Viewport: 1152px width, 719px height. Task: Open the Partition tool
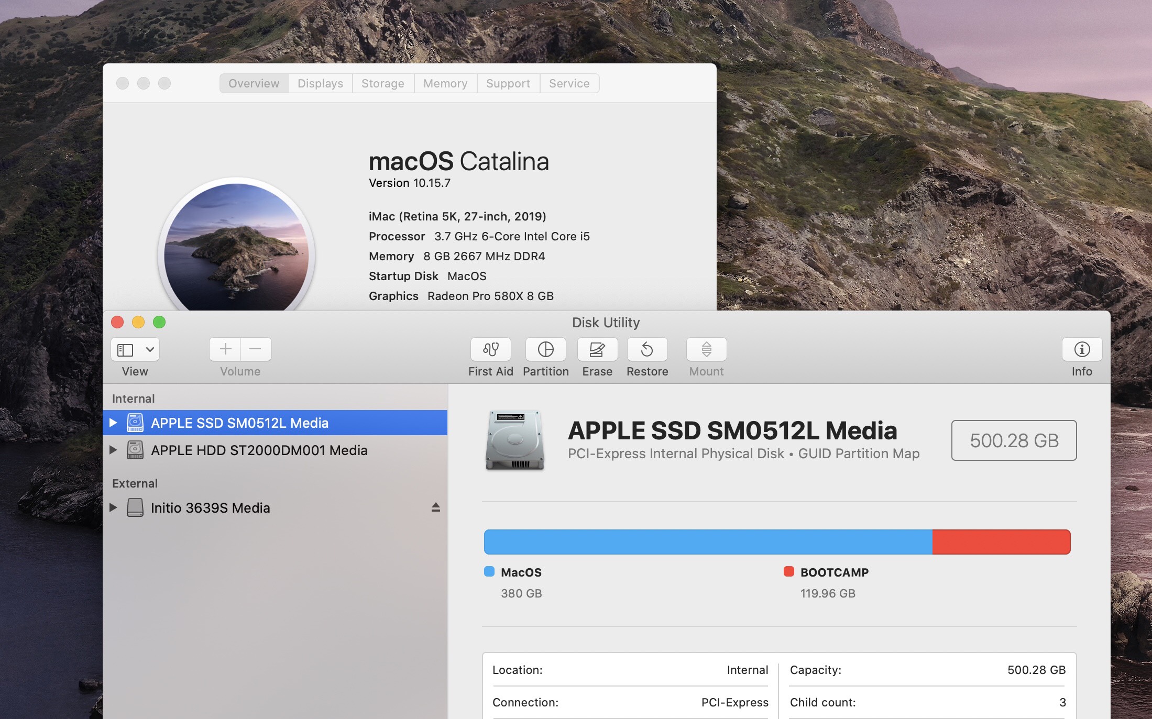[x=545, y=349]
